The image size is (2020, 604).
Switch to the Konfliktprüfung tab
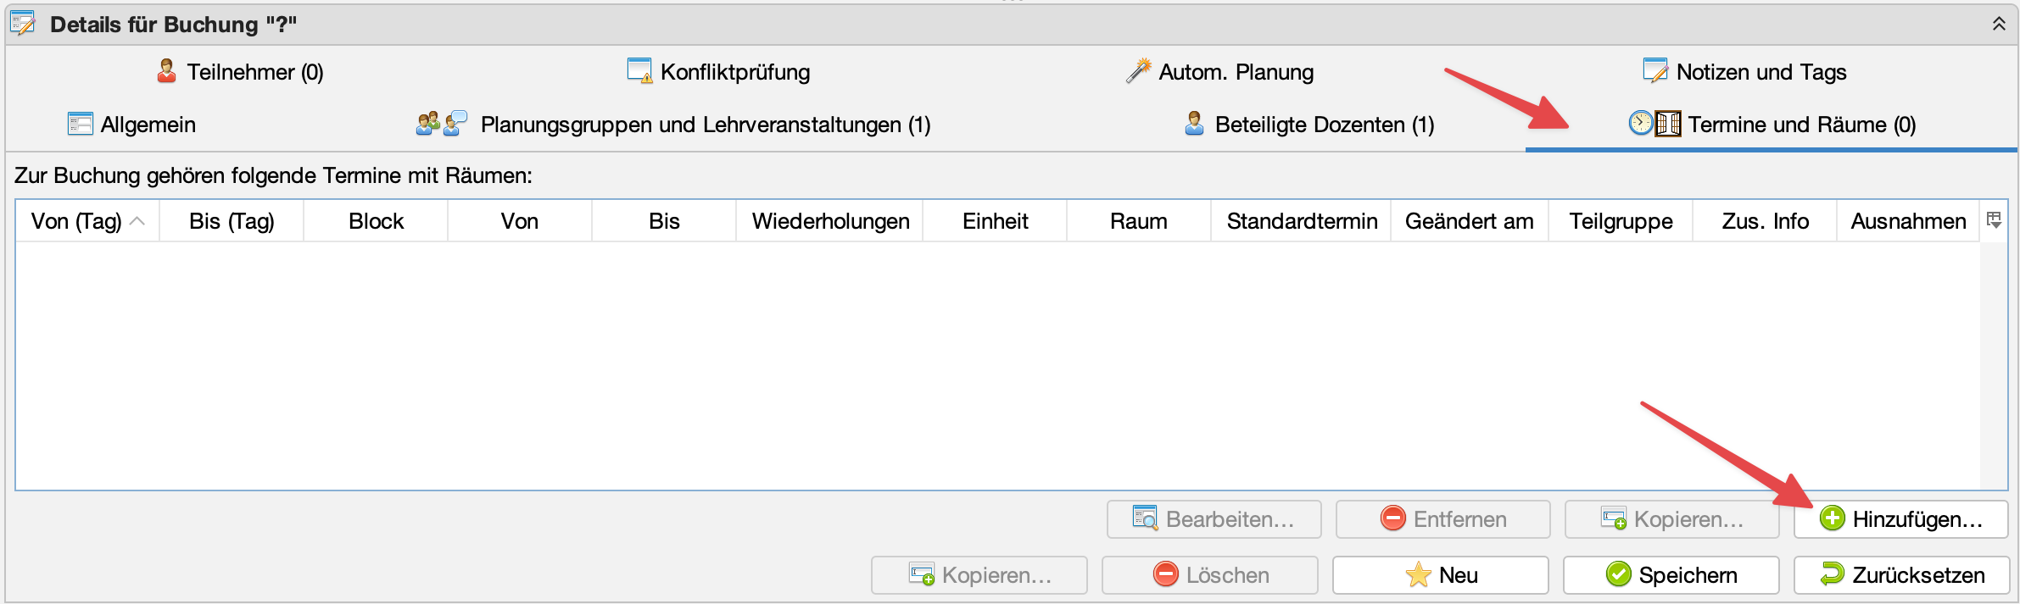[734, 72]
